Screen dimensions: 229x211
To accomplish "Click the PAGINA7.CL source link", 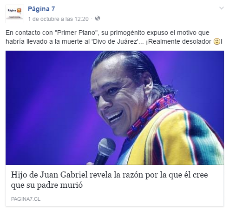I will tap(26, 199).
